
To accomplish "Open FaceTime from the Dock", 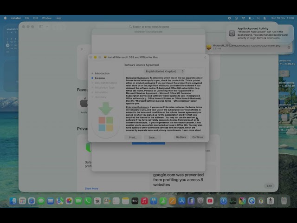I will [78, 201].
